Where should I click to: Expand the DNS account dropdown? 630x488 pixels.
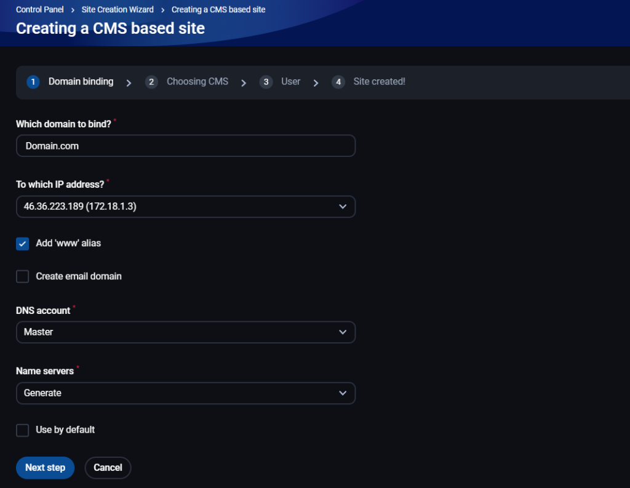coord(185,332)
